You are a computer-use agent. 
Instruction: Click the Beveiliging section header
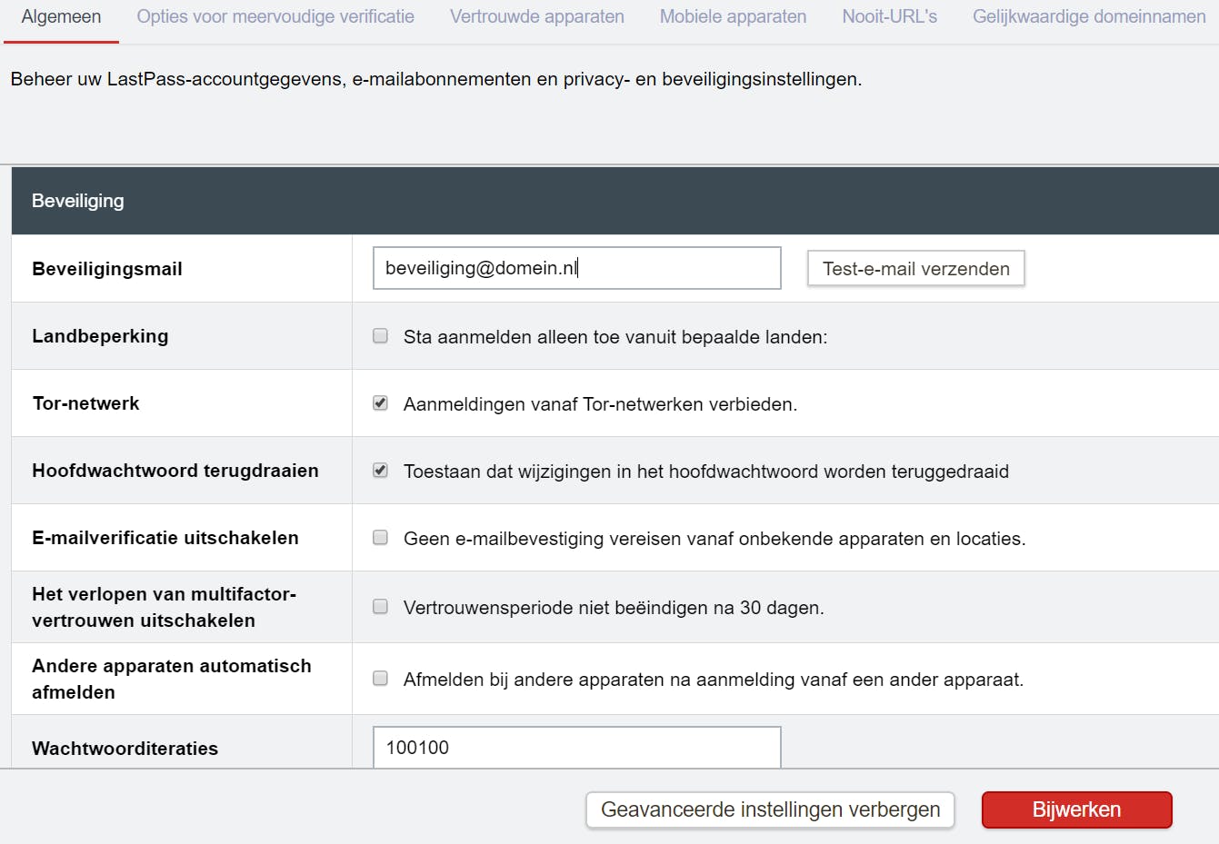pos(78,201)
